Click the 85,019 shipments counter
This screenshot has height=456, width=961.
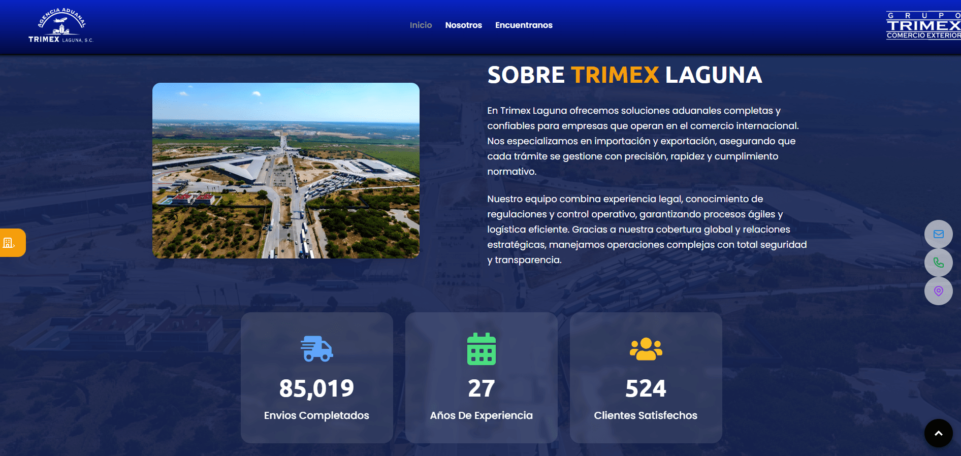[316, 388]
